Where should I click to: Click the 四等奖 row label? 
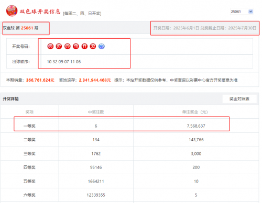pyautogui.click(x=29, y=167)
